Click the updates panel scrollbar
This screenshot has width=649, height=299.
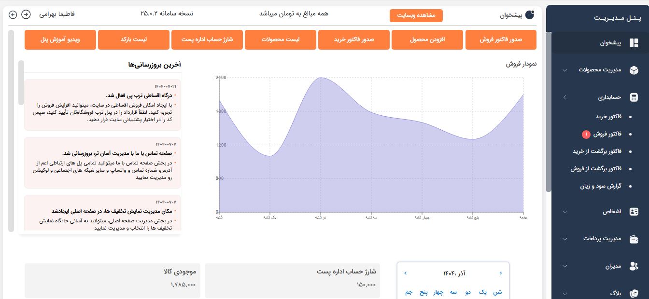pos(21,83)
